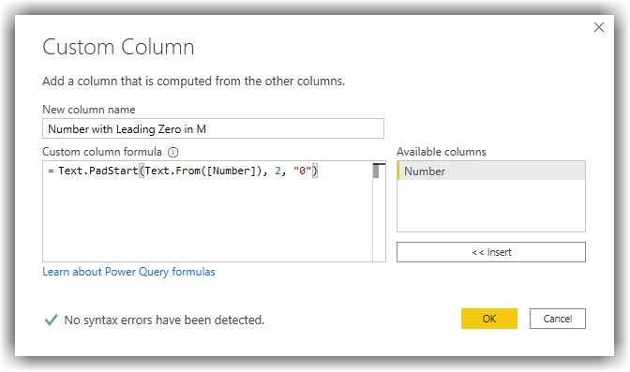Open Learn about Power Query formulas link
630x372 pixels.
coord(128,272)
